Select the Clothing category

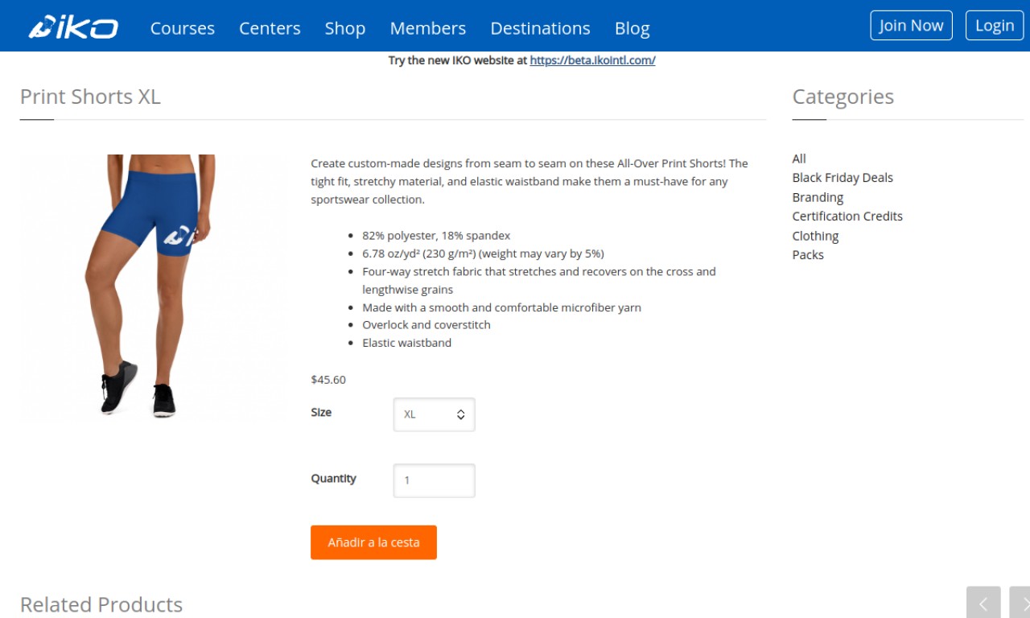pos(815,236)
